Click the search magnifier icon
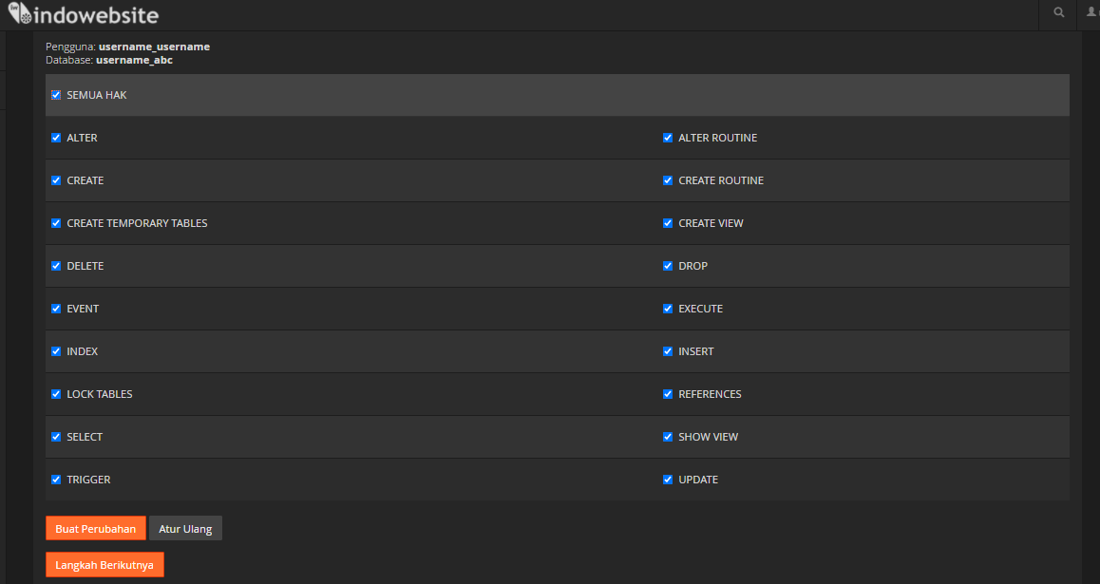Image resolution: width=1100 pixels, height=584 pixels. [x=1059, y=13]
